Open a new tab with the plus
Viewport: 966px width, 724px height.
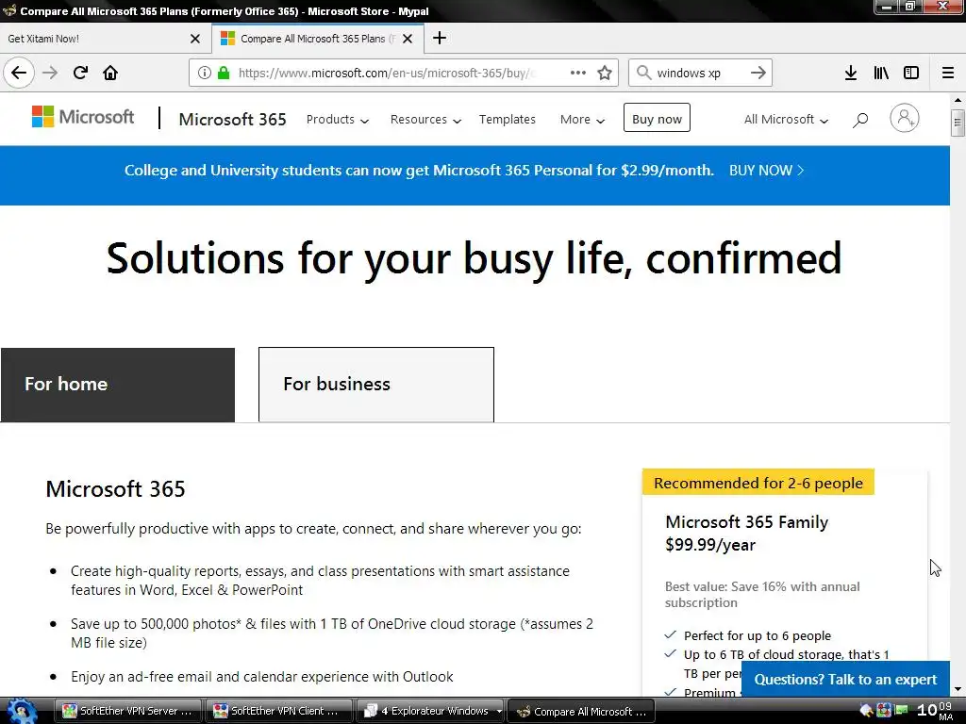tap(440, 38)
